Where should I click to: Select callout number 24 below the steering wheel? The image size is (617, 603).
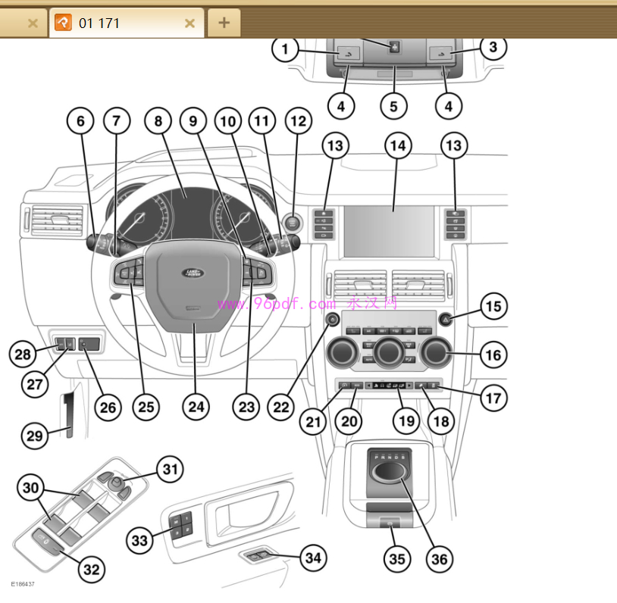click(x=196, y=407)
